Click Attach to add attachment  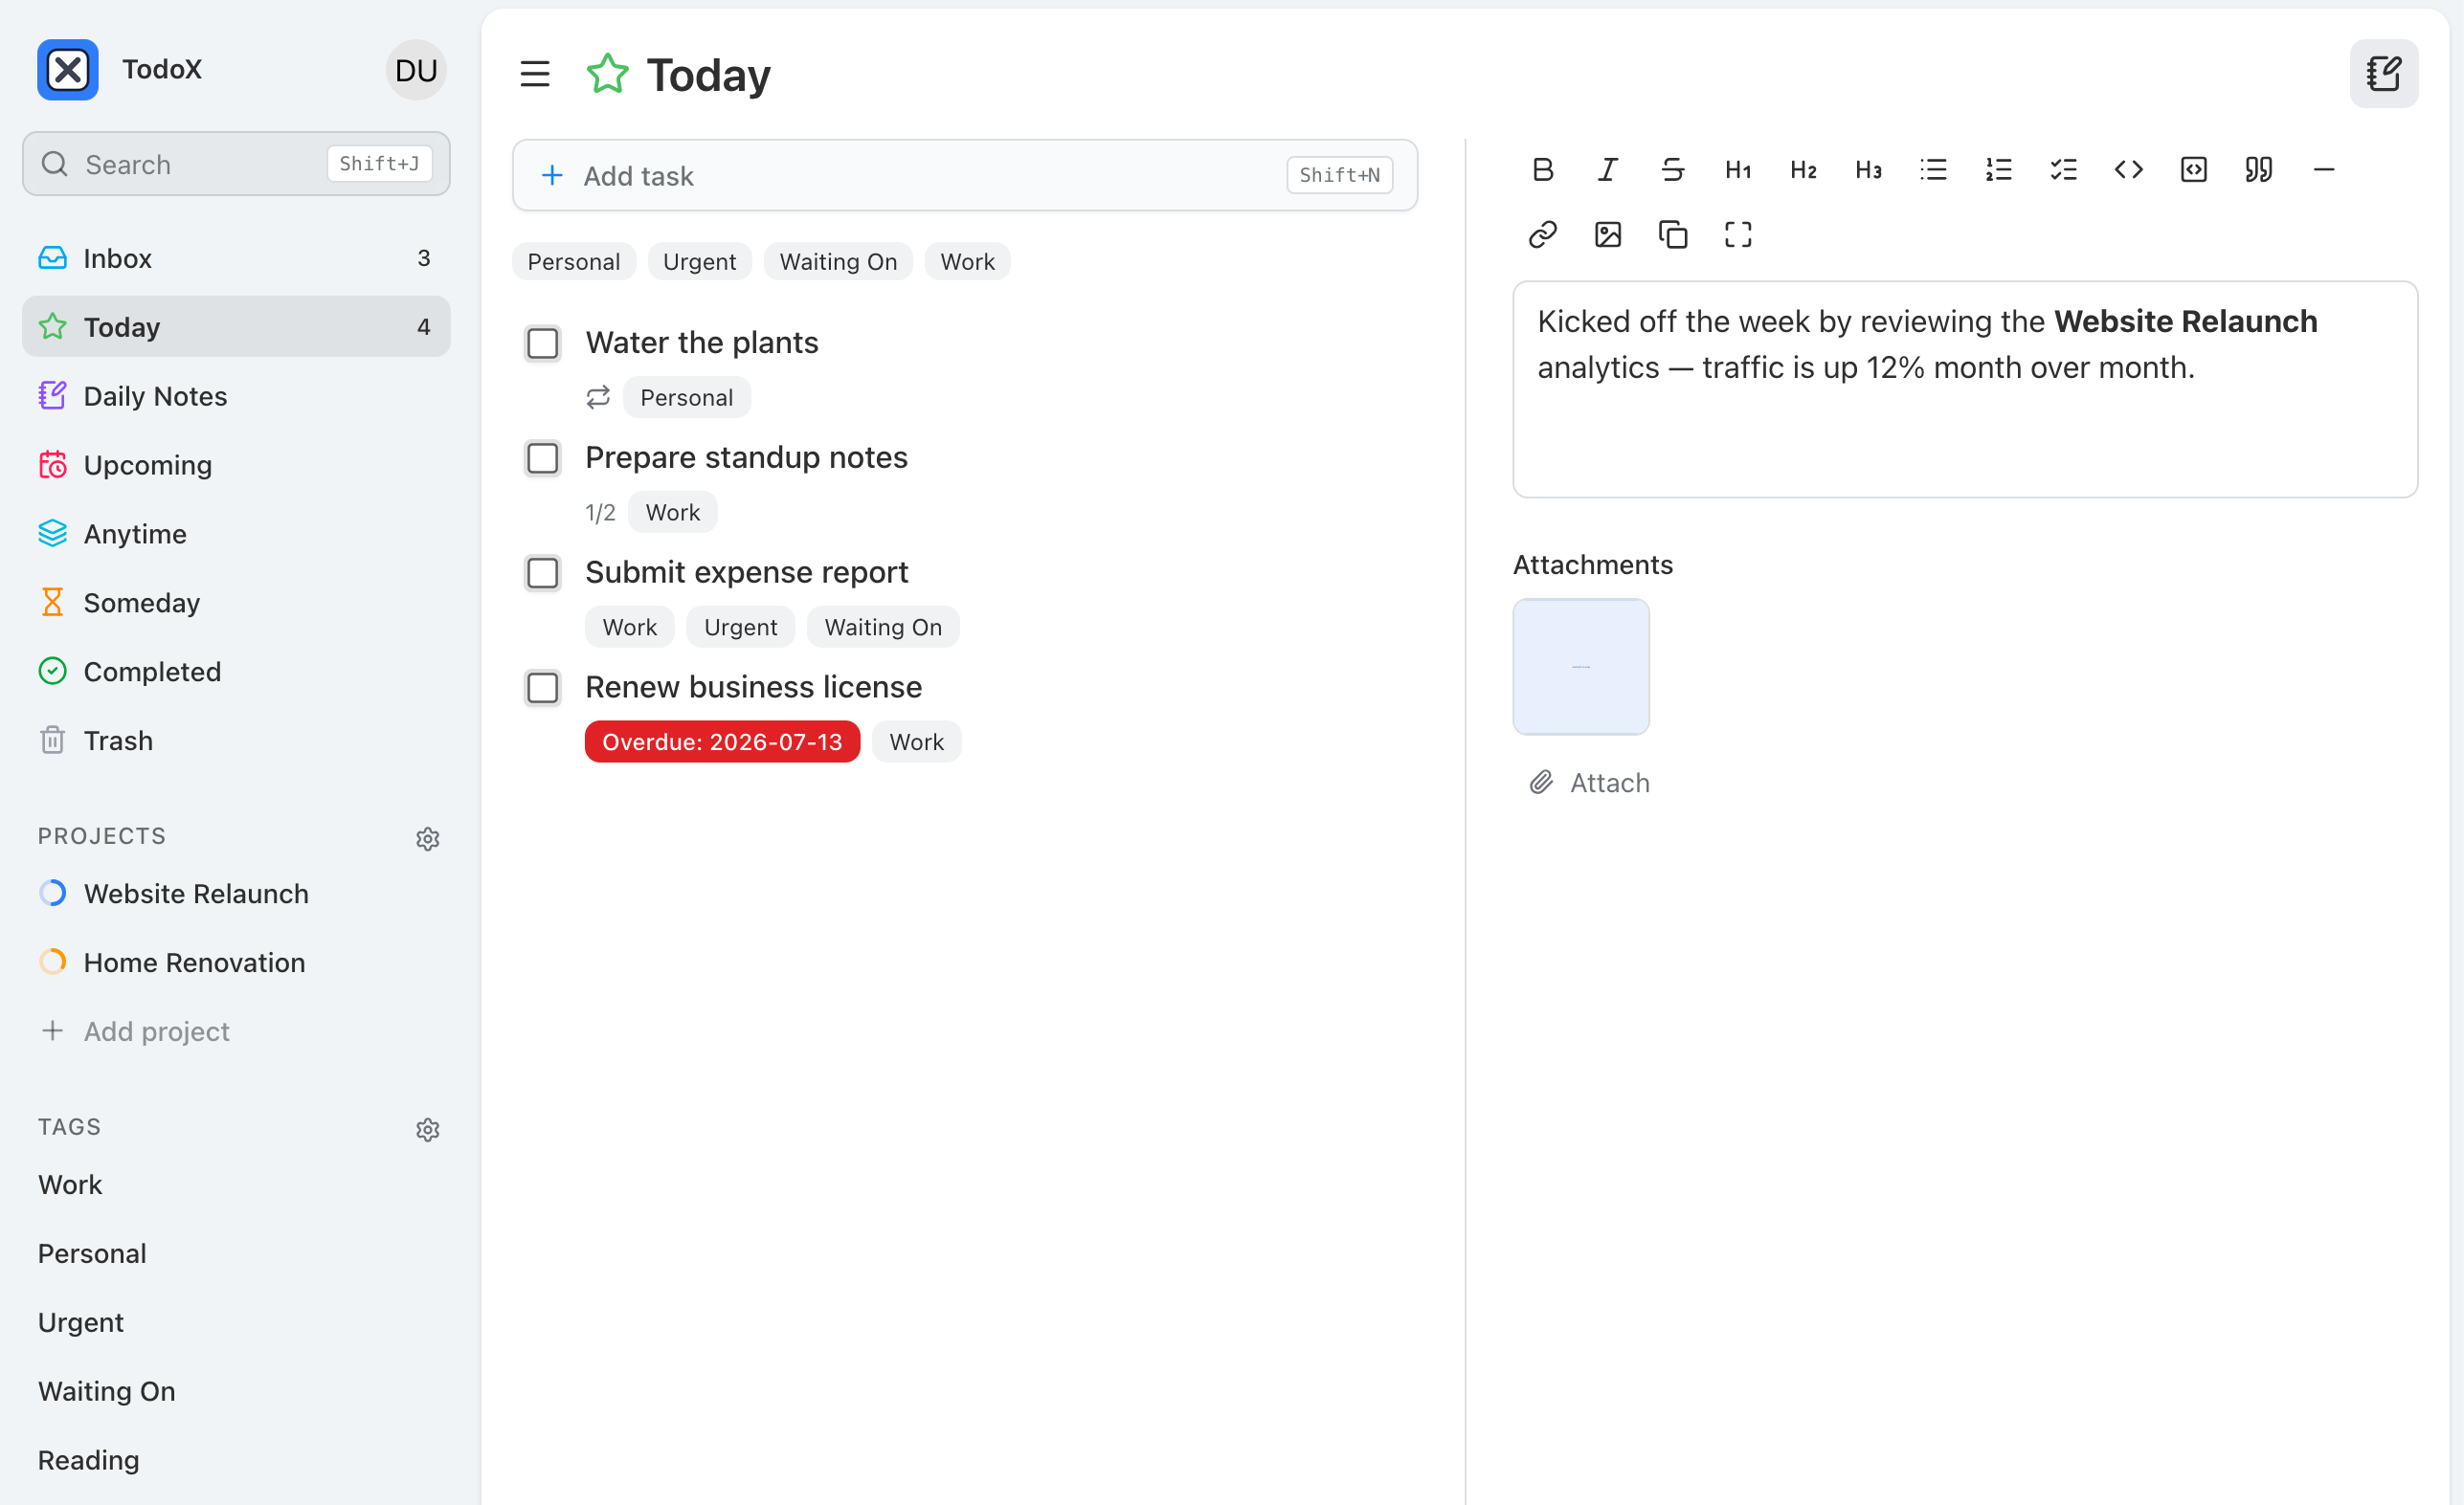coord(1589,783)
